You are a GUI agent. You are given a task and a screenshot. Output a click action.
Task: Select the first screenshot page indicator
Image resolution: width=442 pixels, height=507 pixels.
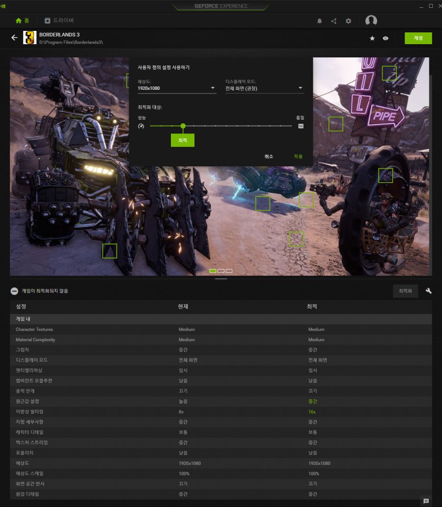[x=213, y=271]
